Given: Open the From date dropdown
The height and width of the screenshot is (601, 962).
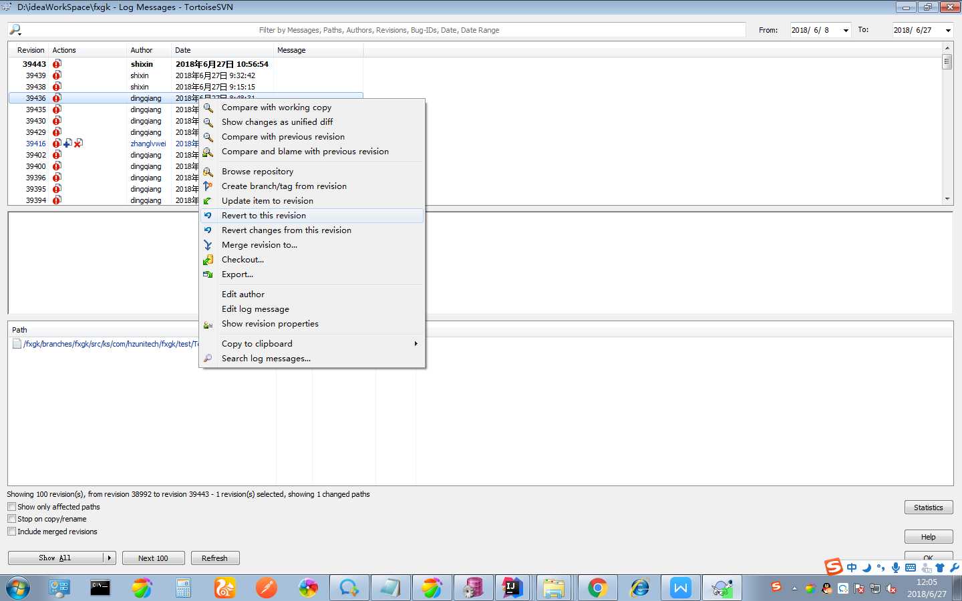Looking at the screenshot, I should [x=846, y=30].
